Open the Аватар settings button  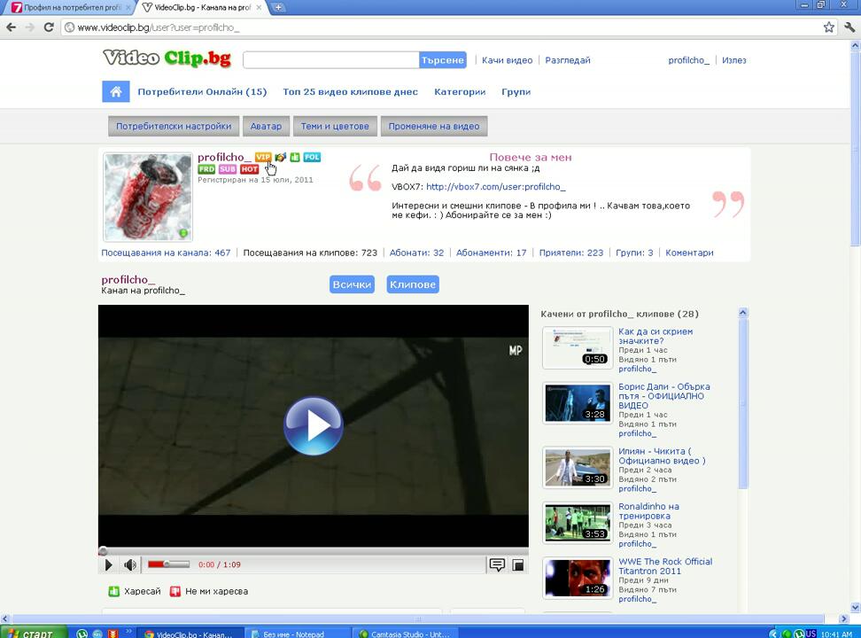266,126
